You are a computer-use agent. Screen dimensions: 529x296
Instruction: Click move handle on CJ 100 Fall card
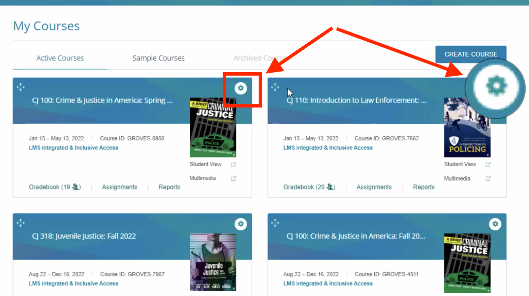[x=275, y=223]
